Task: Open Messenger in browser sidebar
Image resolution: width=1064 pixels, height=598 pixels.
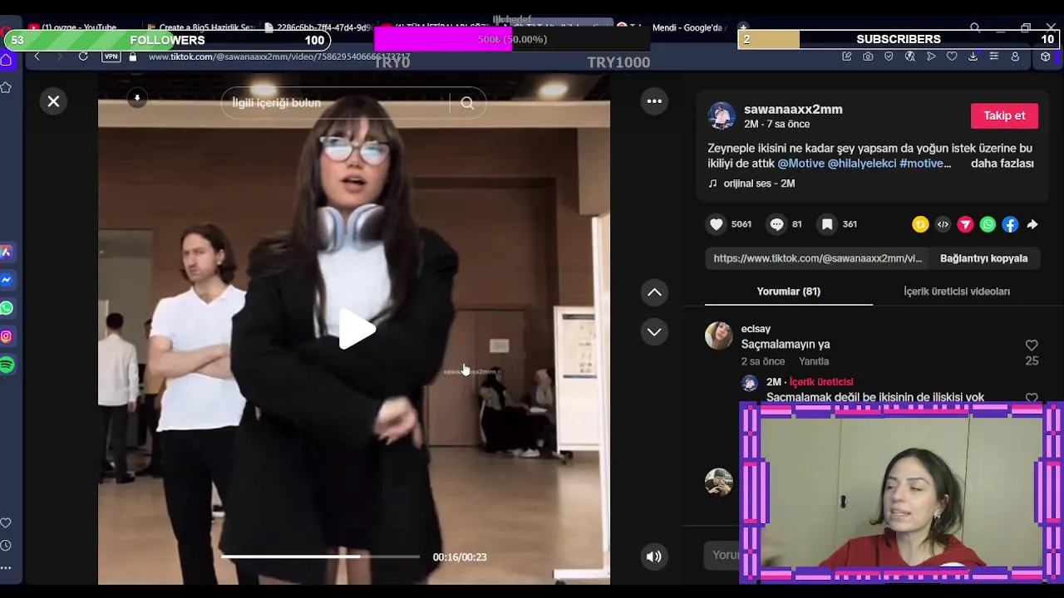Action: click(x=7, y=280)
